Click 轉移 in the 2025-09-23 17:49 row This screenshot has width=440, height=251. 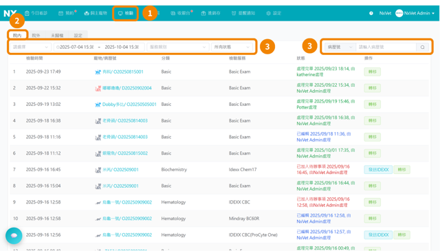tap(373, 72)
